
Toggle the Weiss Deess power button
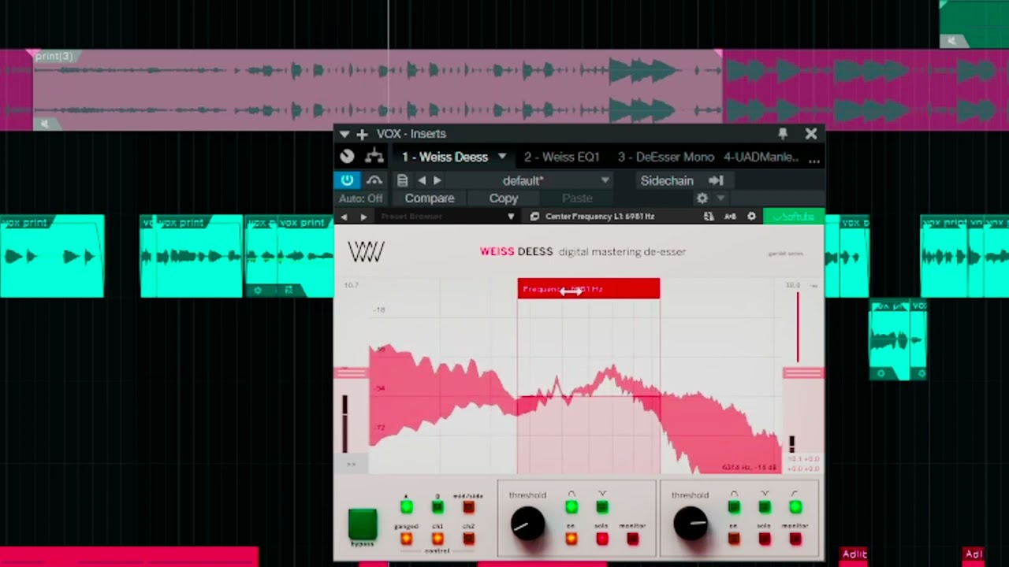[x=347, y=180]
